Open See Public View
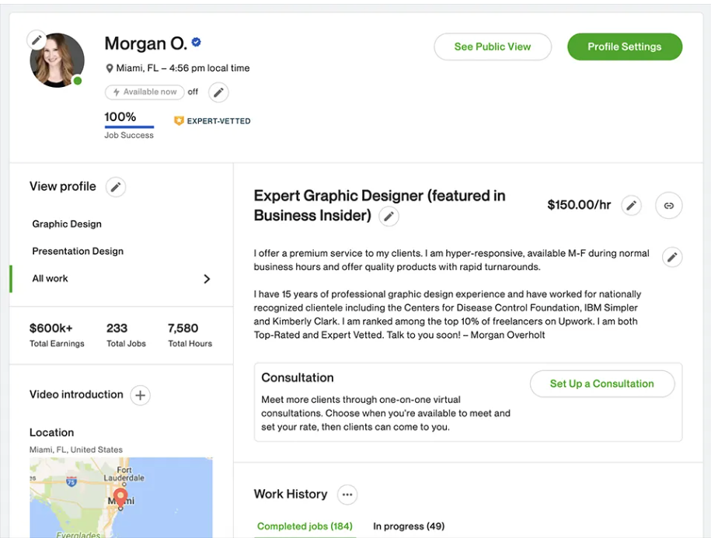The width and height of the screenshot is (711, 538). pyautogui.click(x=493, y=47)
